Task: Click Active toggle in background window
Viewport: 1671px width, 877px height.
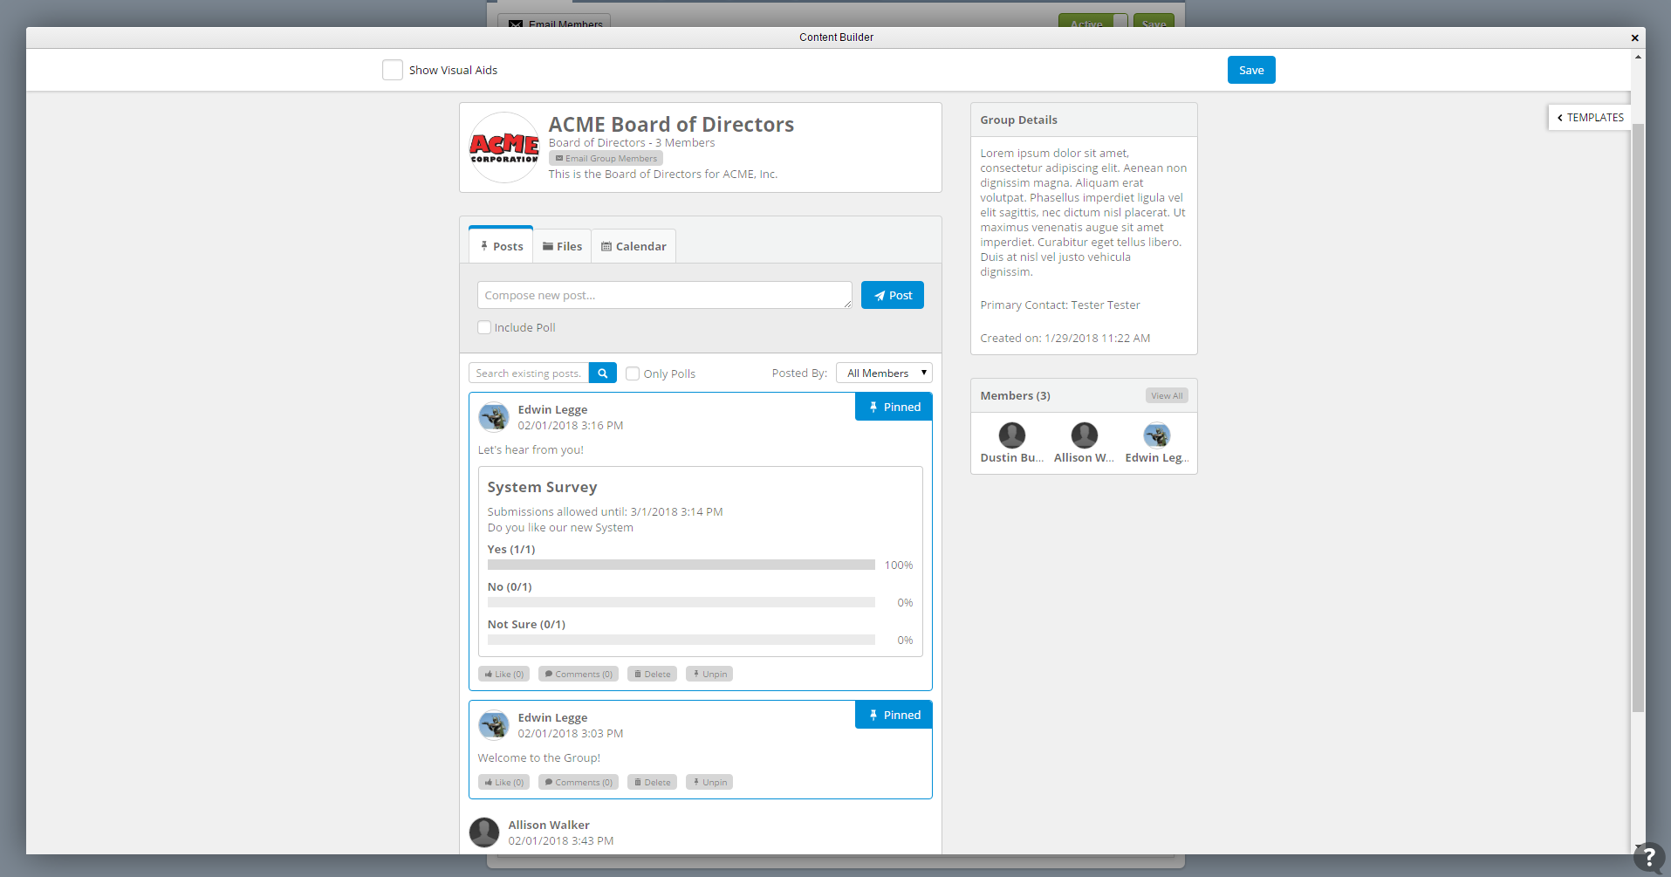Action: pyautogui.click(x=1092, y=21)
